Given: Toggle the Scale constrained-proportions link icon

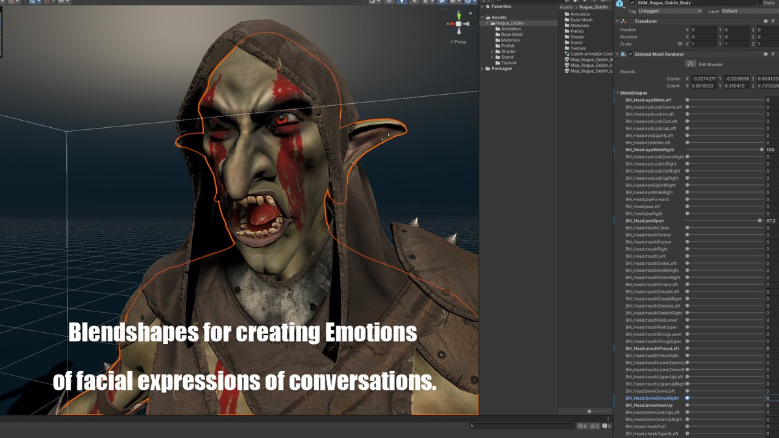Looking at the screenshot, I should (680, 44).
